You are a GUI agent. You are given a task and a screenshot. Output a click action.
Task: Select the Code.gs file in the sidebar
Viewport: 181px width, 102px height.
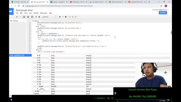(15, 21)
